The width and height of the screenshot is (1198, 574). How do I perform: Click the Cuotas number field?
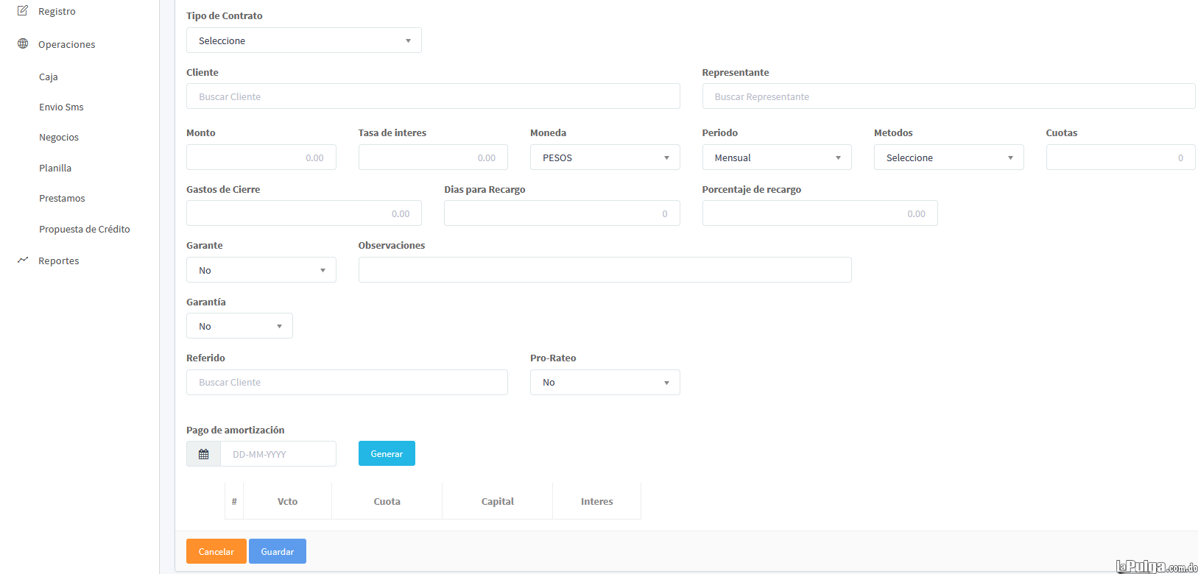(x=1121, y=157)
